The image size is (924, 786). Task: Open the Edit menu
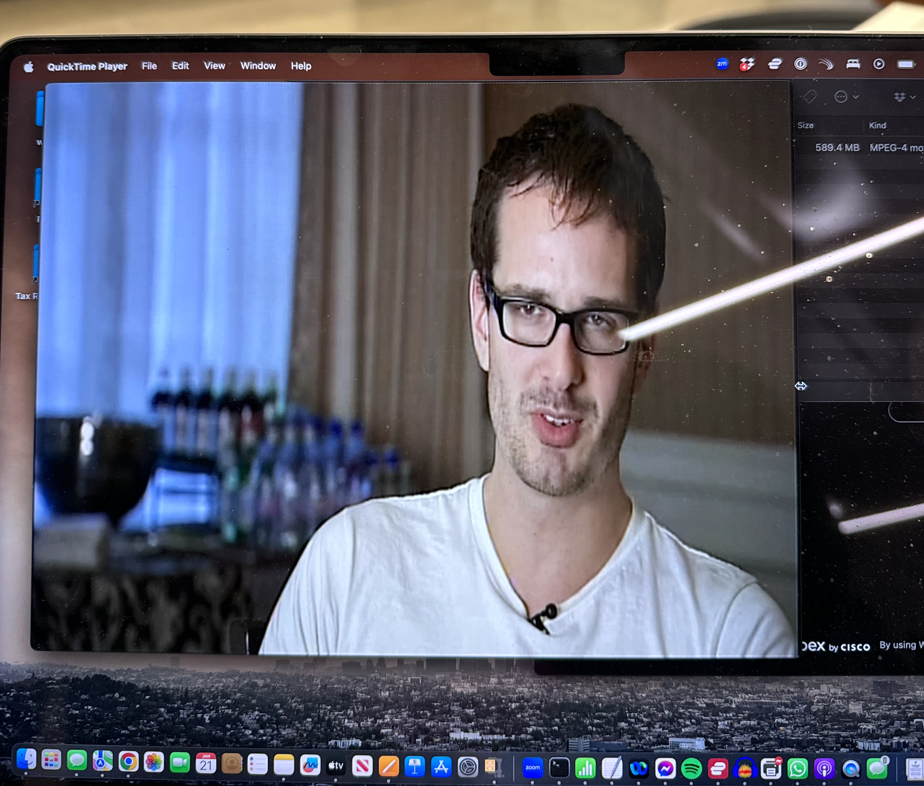[x=180, y=66]
